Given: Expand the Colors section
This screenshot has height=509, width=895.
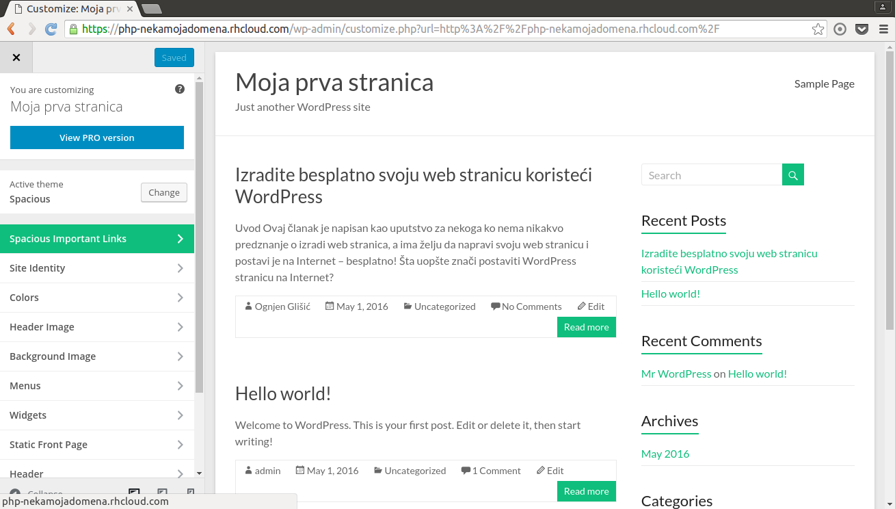Looking at the screenshot, I should coord(97,298).
